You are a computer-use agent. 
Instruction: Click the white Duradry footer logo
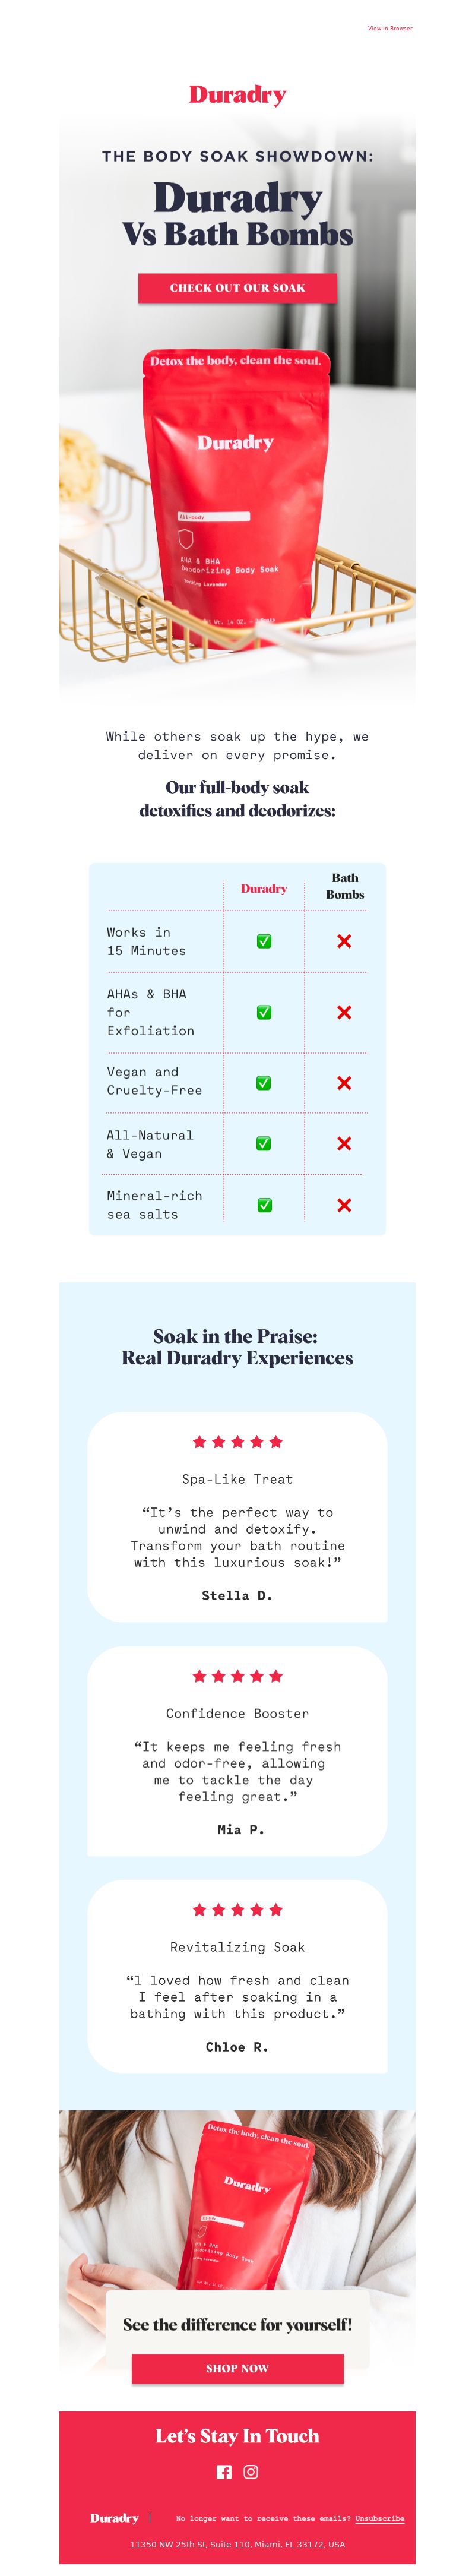click(114, 2517)
